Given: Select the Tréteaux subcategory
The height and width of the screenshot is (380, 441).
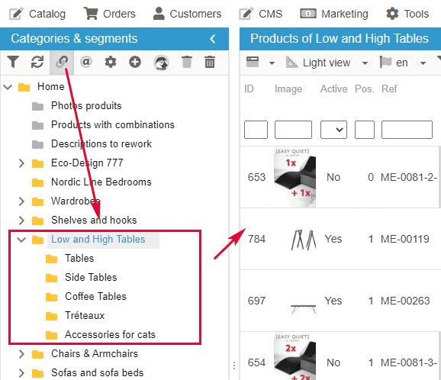Looking at the screenshot, I should pyautogui.click(x=85, y=316).
